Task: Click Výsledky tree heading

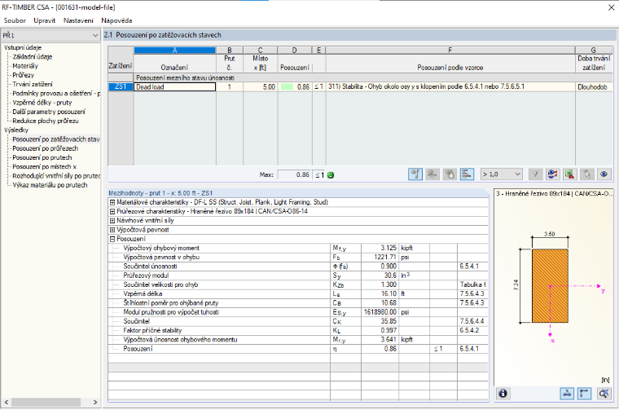Action: point(16,130)
